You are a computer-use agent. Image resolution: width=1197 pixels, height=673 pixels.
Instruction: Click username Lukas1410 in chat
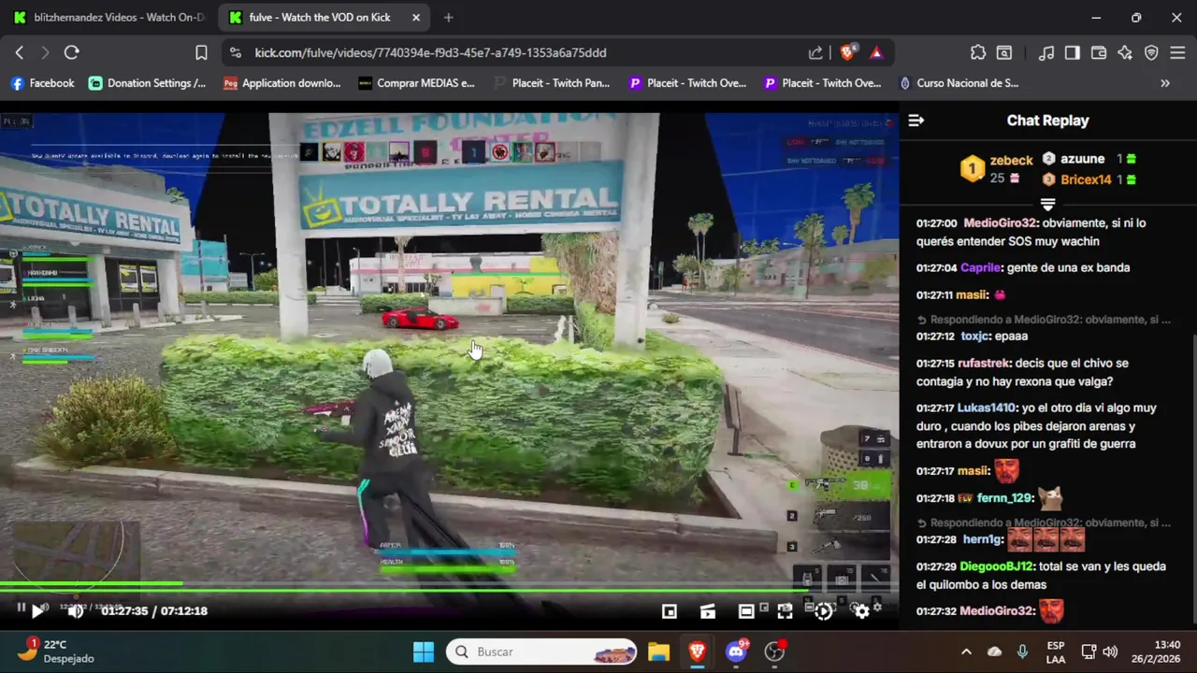point(986,408)
